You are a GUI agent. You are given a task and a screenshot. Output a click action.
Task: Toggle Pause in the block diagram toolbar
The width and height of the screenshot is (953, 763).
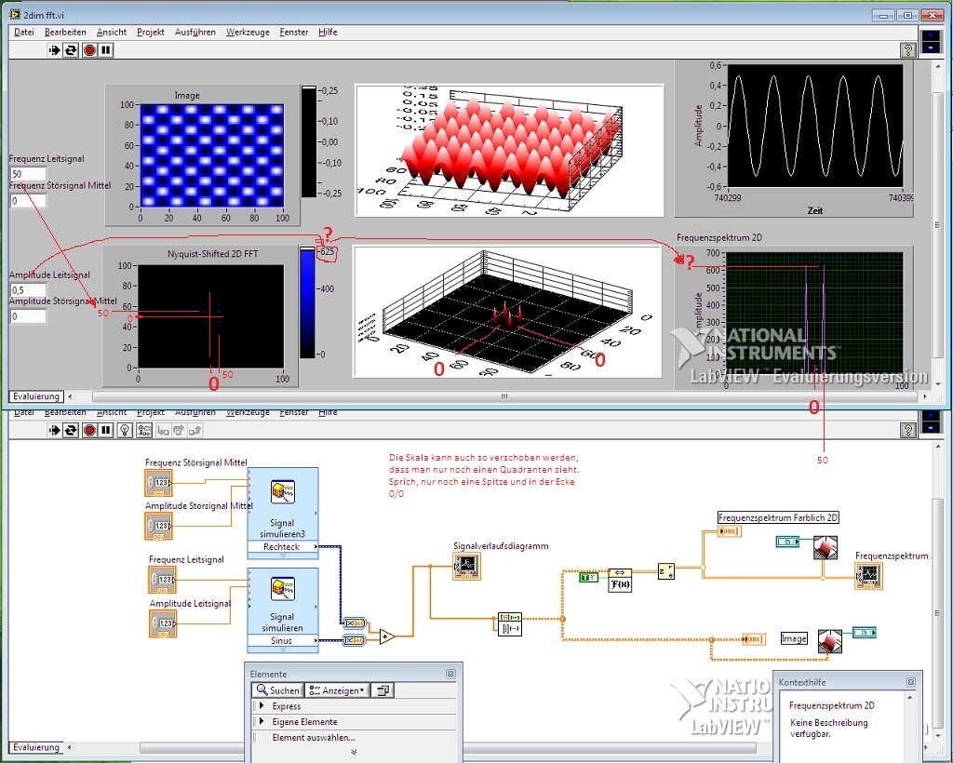(x=106, y=431)
